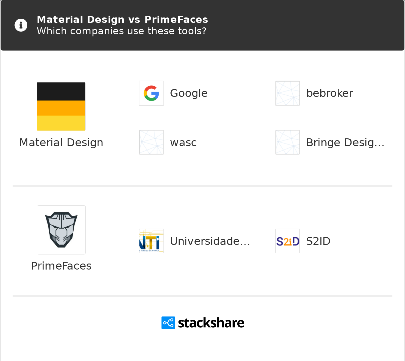Open the bebroker company link
This screenshot has width=405, height=361.
[330, 93]
